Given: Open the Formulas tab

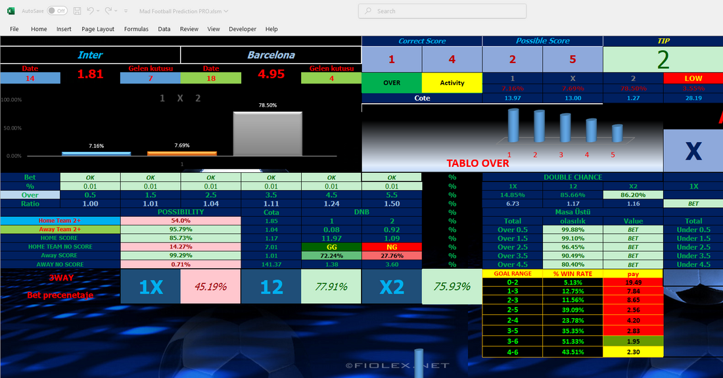Looking at the screenshot, I should (x=136, y=29).
